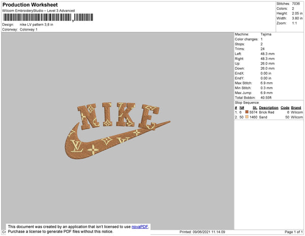This screenshot has height=236, width=305.
Task: Click the EndX value 0.00 in
Action: (x=266, y=73)
